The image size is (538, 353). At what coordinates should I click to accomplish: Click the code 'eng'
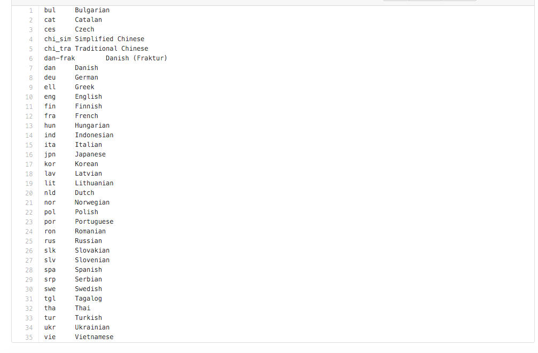point(50,97)
